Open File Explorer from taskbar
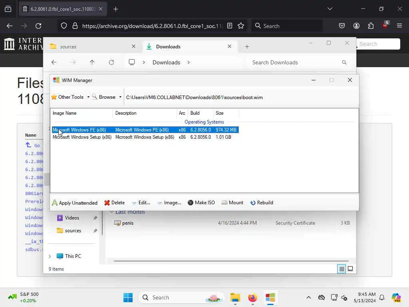 point(235,297)
